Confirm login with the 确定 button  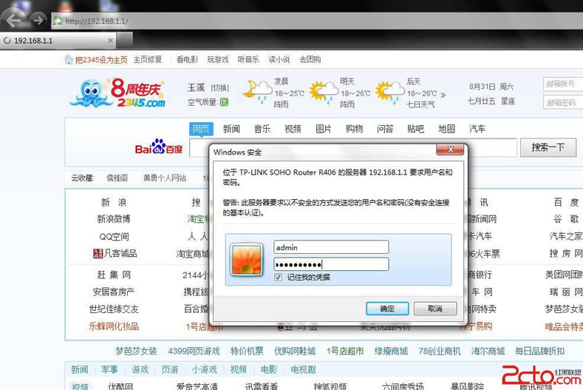(387, 309)
